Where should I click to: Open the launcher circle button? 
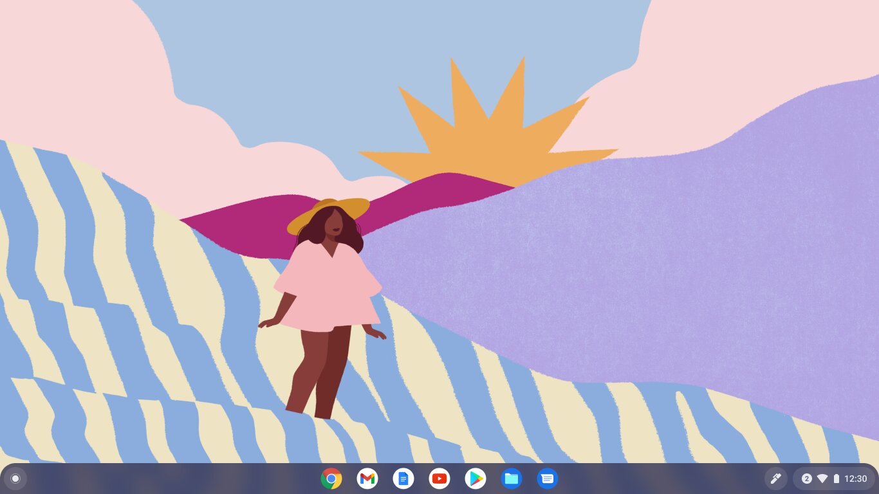15,479
